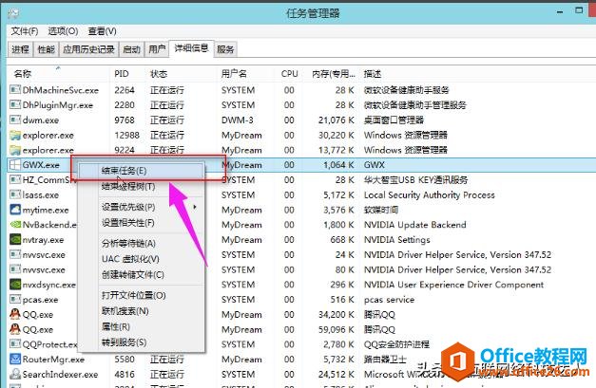596x388 pixels.
Task: Click the DhMachineSvc.exe process icon
Action: click(15, 90)
